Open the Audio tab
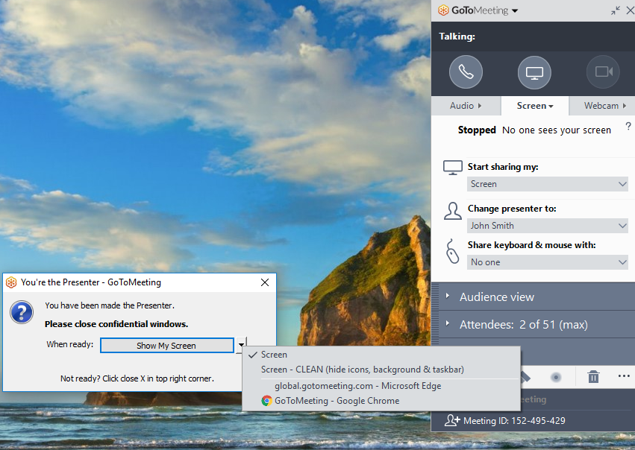Image resolution: width=635 pixels, height=450 pixels. 466,106
